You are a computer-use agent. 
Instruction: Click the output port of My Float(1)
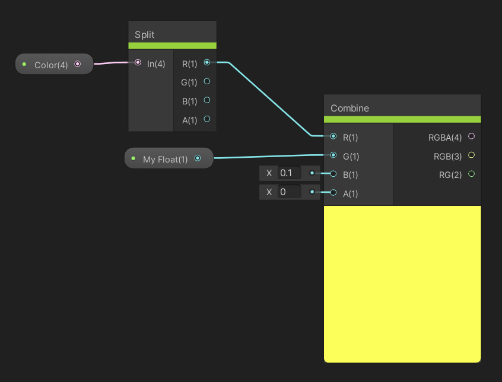coord(198,158)
